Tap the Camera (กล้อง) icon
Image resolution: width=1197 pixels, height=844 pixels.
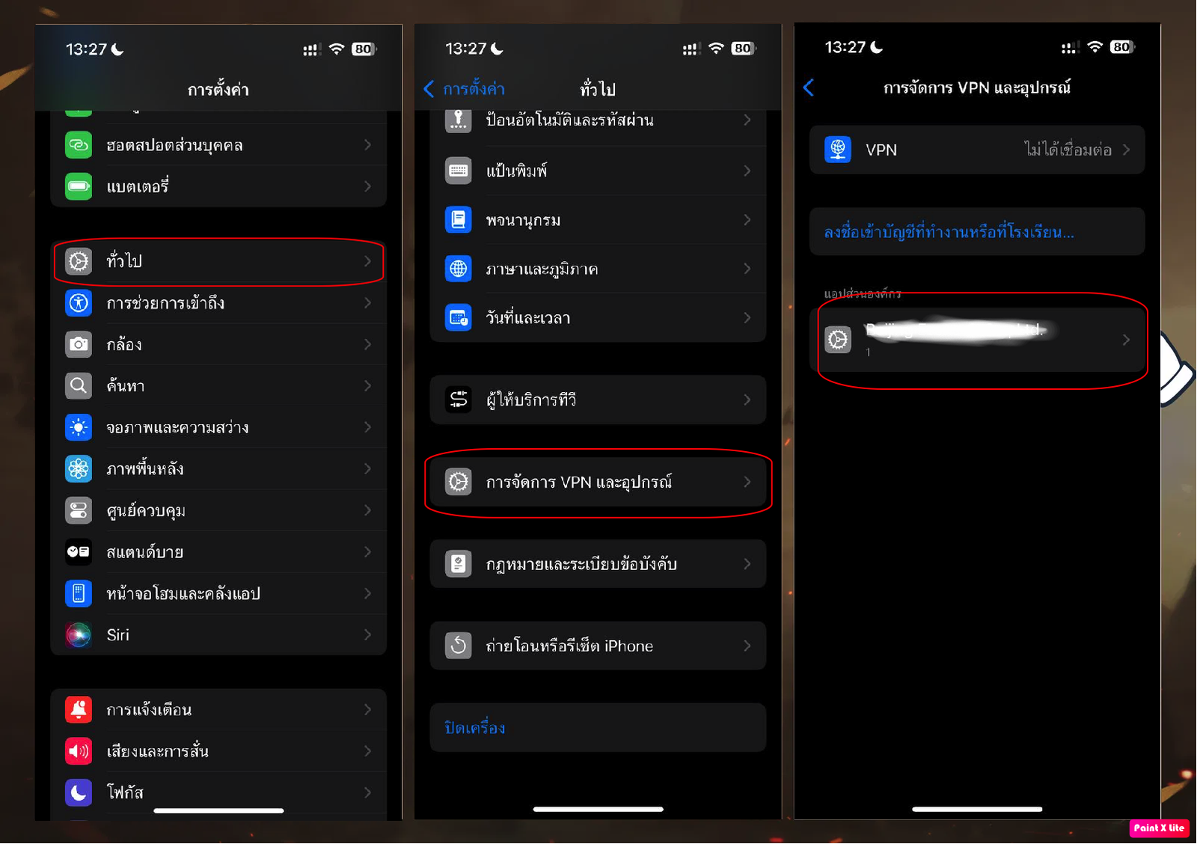pyautogui.click(x=79, y=344)
